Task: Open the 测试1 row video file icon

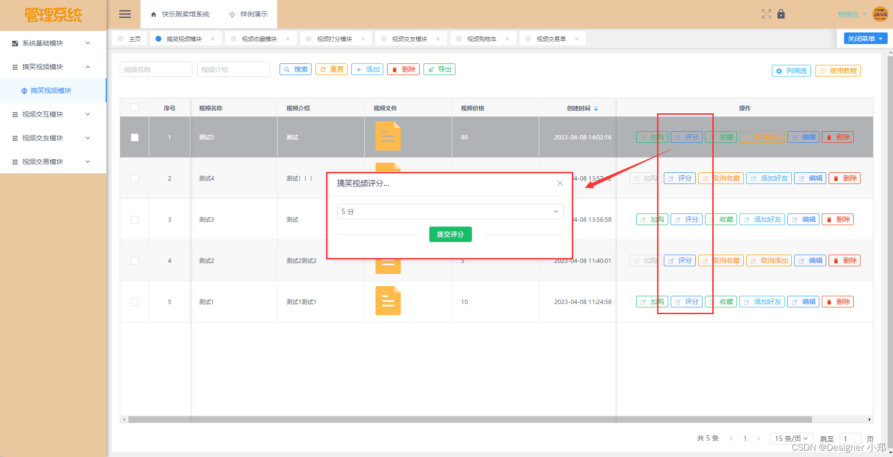Action: [388, 301]
